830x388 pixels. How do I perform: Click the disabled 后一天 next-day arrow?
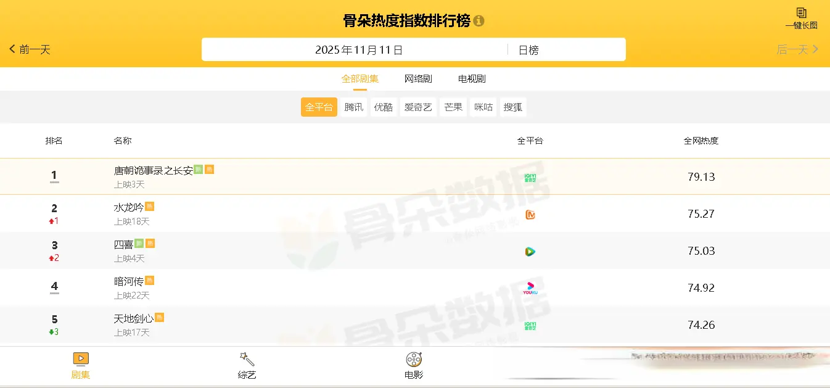pyautogui.click(x=798, y=49)
